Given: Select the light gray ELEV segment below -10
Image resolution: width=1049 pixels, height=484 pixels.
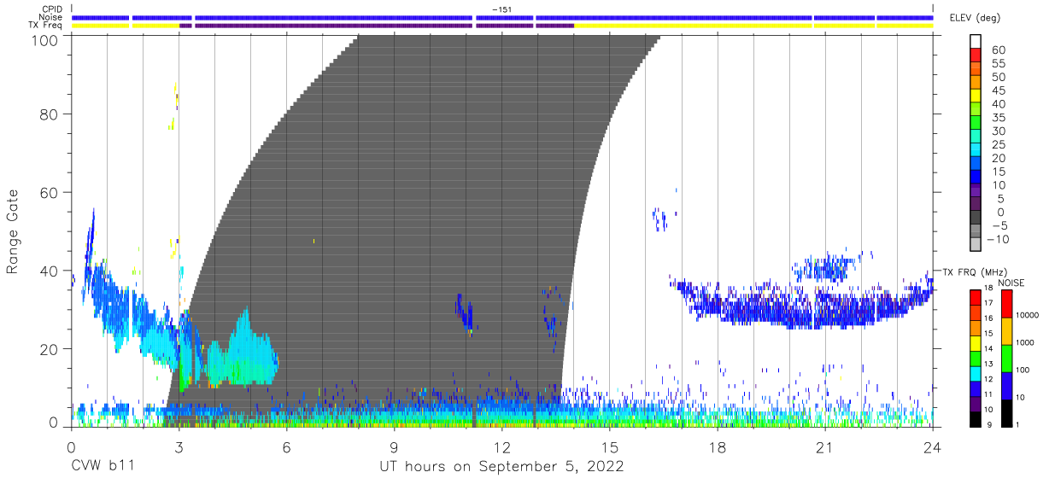Looking at the screenshot, I should [x=976, y=246].
